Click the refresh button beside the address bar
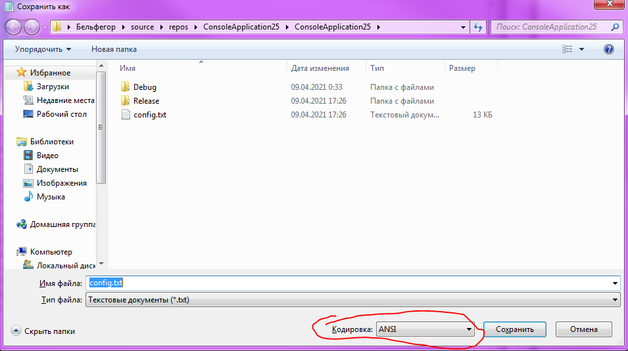628x351 pixels. click(478, 27)
